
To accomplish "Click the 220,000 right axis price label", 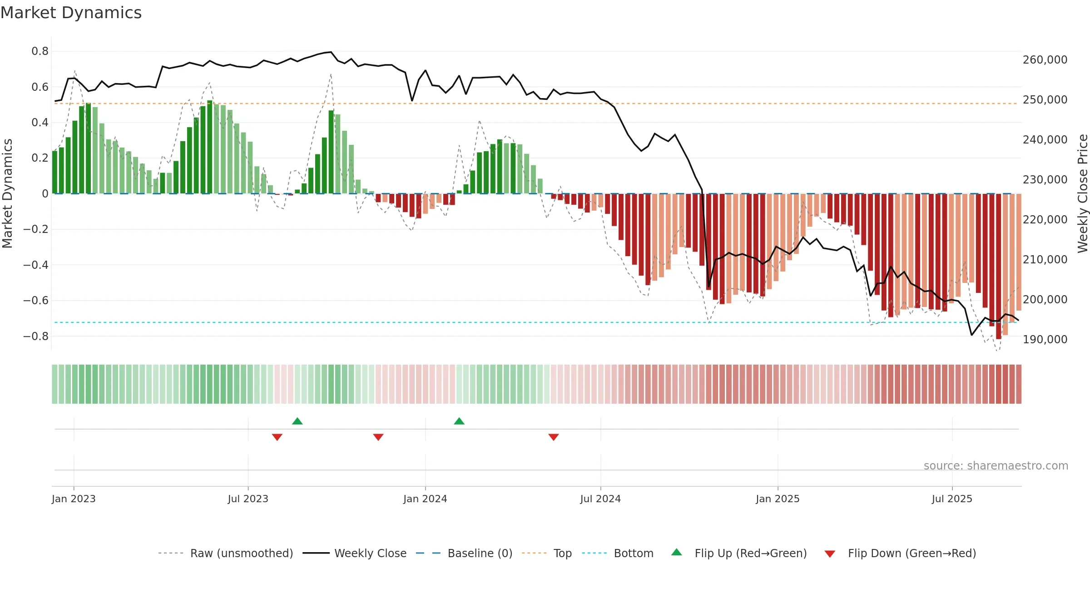I will pyautogui.click(x=1045, y=219).
